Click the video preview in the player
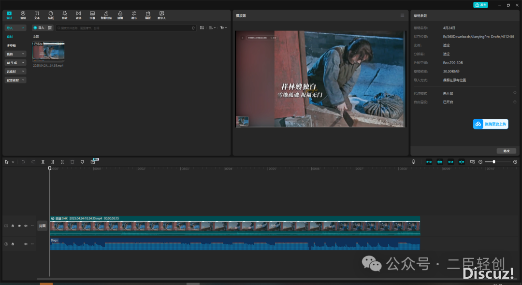 pos(320,79)
